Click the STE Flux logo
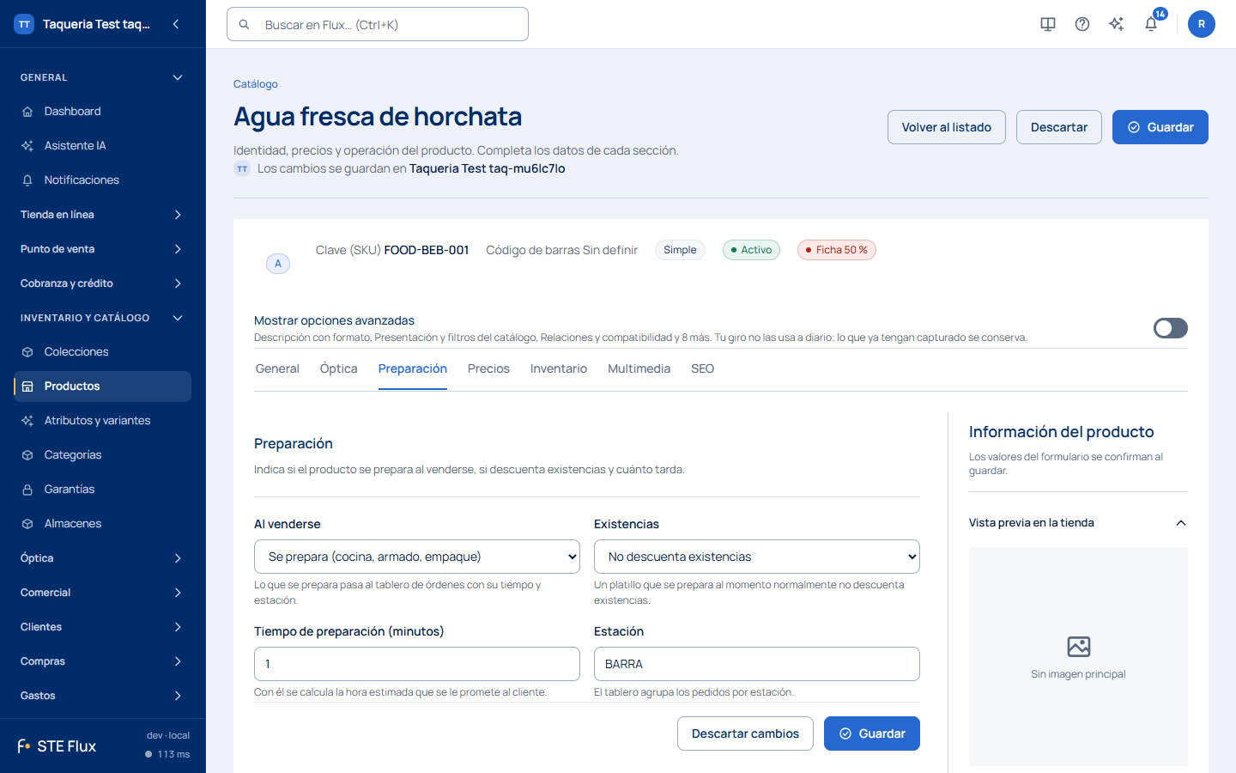This screenshot has width=1236, height=773. (x=57, y=746)
